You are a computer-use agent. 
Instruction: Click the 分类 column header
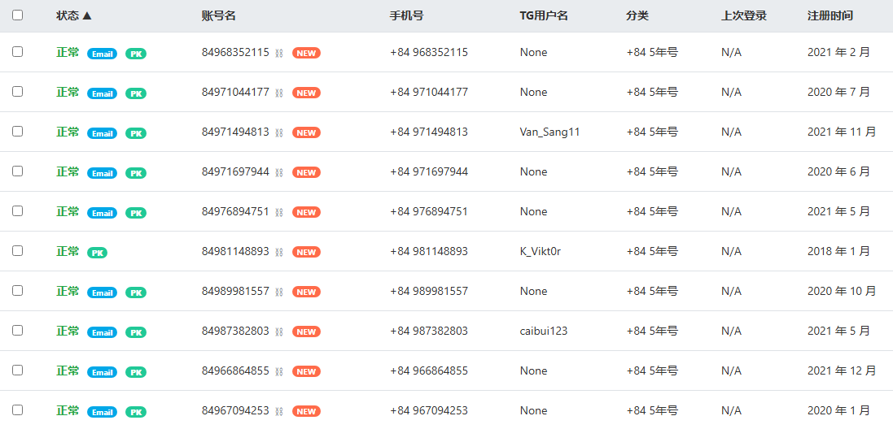click(637, 16)
